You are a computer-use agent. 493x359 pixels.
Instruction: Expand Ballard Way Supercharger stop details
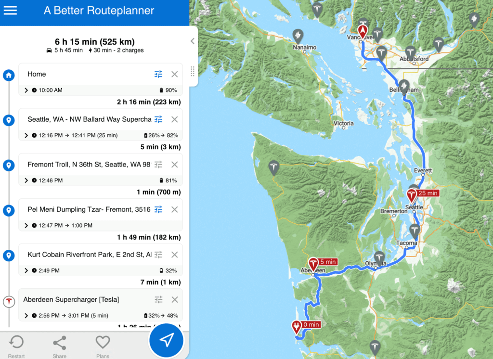click(x=26, y=135)
